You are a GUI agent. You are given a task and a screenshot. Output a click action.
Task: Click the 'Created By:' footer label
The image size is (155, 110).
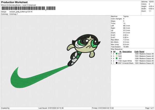(x=5, y=108)
